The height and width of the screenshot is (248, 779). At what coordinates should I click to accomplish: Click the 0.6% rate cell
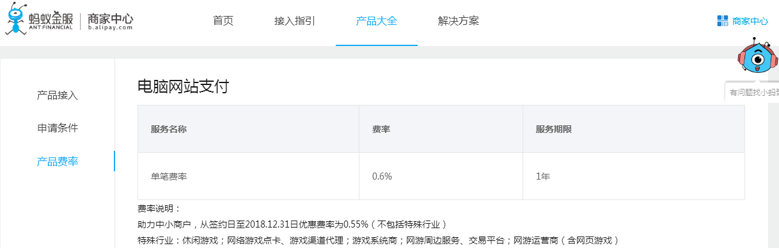(382, 176)
